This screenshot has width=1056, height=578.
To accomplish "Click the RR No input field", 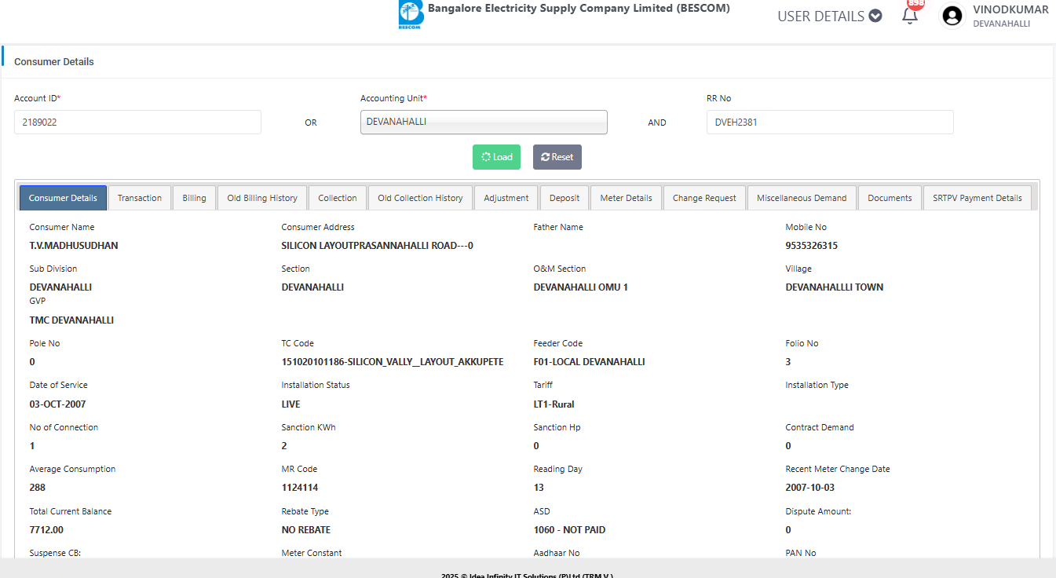I will pos(829,123).
